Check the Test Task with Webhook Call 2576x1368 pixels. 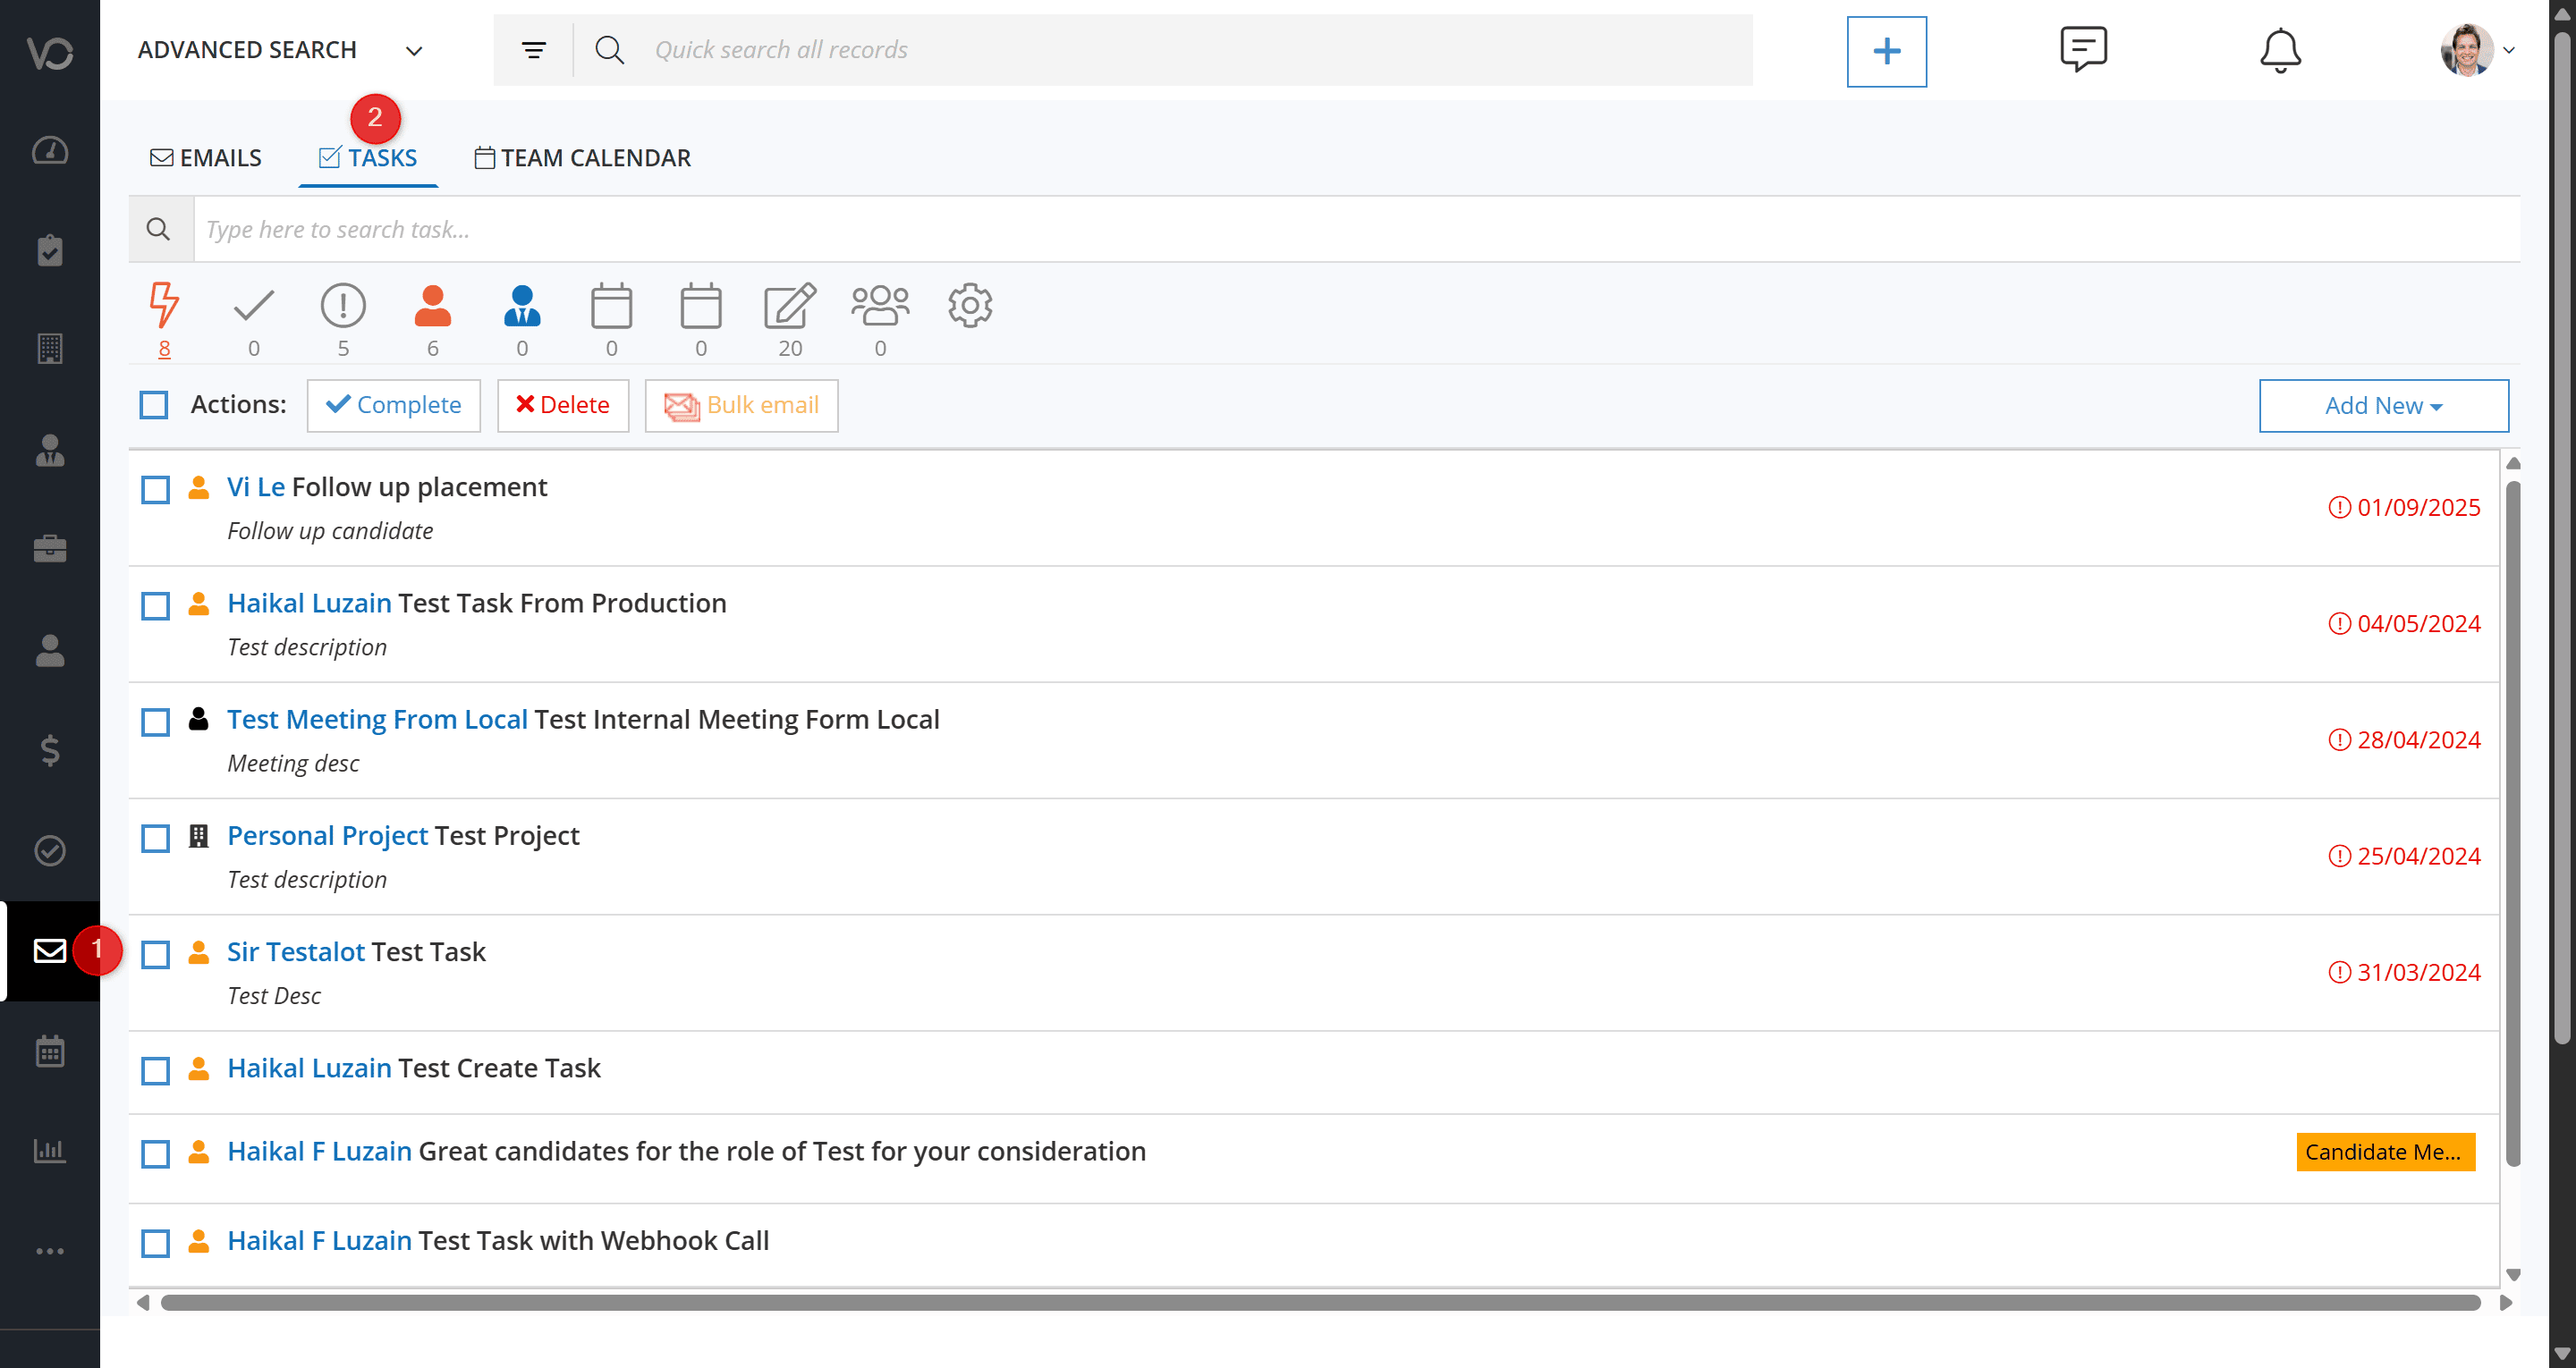click(156, 1243)
